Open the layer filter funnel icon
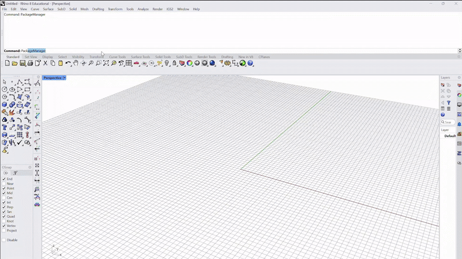The width and height of the screenshot is (462, 259). coord(449,103)
